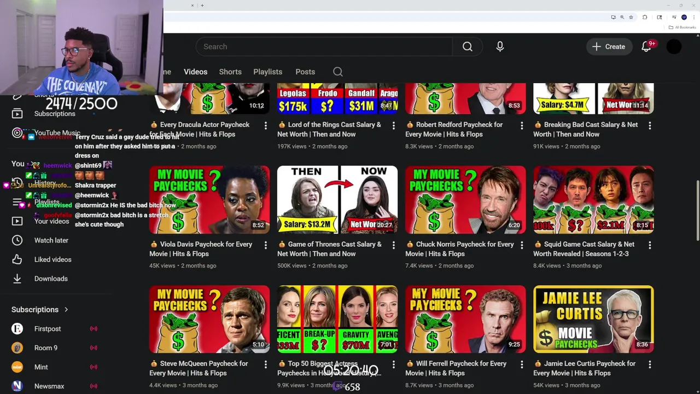Image resolution: width=700 pixels, height=394 pixels.
Task: Click the page vertical scrollbar thumb
Action: [x=697, y=210]
